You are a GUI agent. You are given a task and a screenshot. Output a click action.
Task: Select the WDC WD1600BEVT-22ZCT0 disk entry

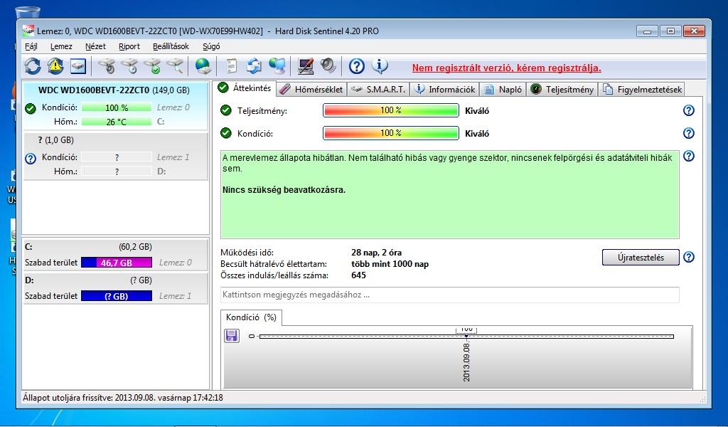(116, 106)
